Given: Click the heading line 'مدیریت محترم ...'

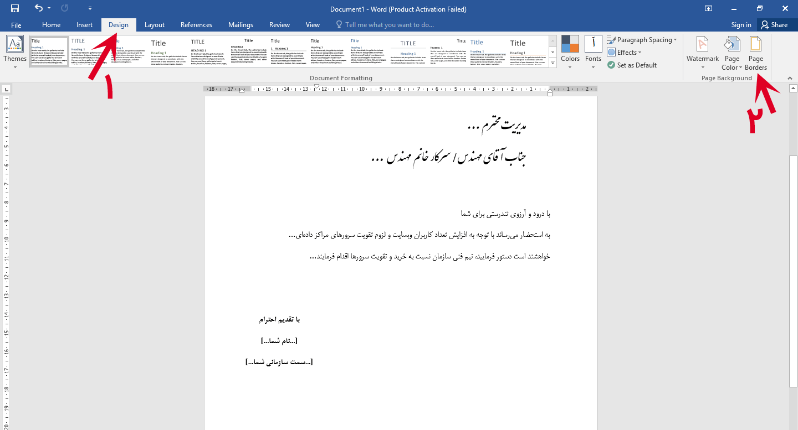Looking at the screenshot, I should 496,126.
